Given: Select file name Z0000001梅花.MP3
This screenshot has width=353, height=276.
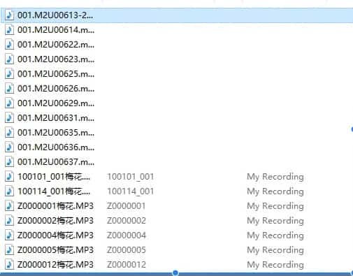Looking at the screenshot, I should (x=55, y=206).
